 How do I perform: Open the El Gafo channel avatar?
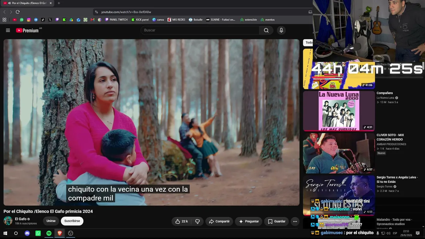[x=8, y=221]
